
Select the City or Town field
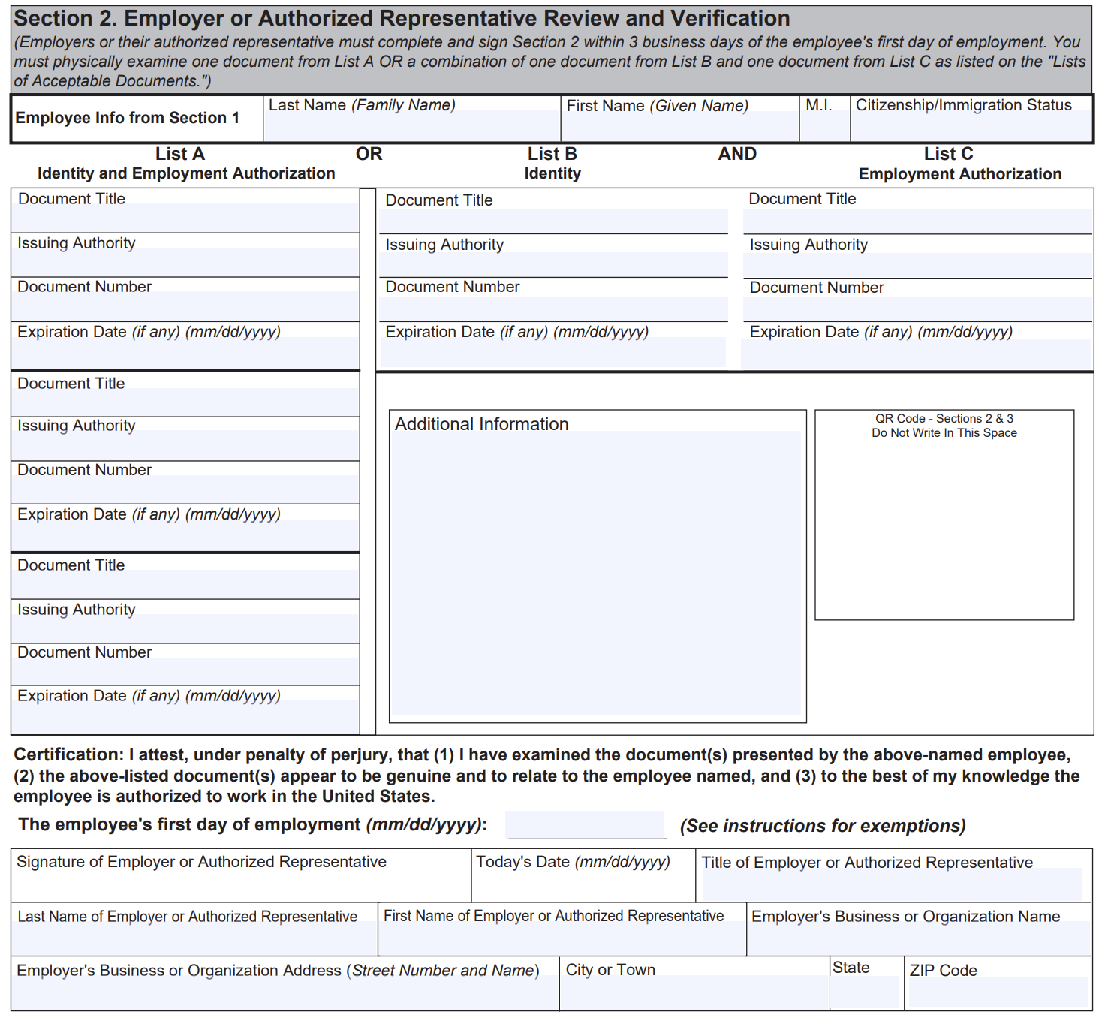point(694,993)
